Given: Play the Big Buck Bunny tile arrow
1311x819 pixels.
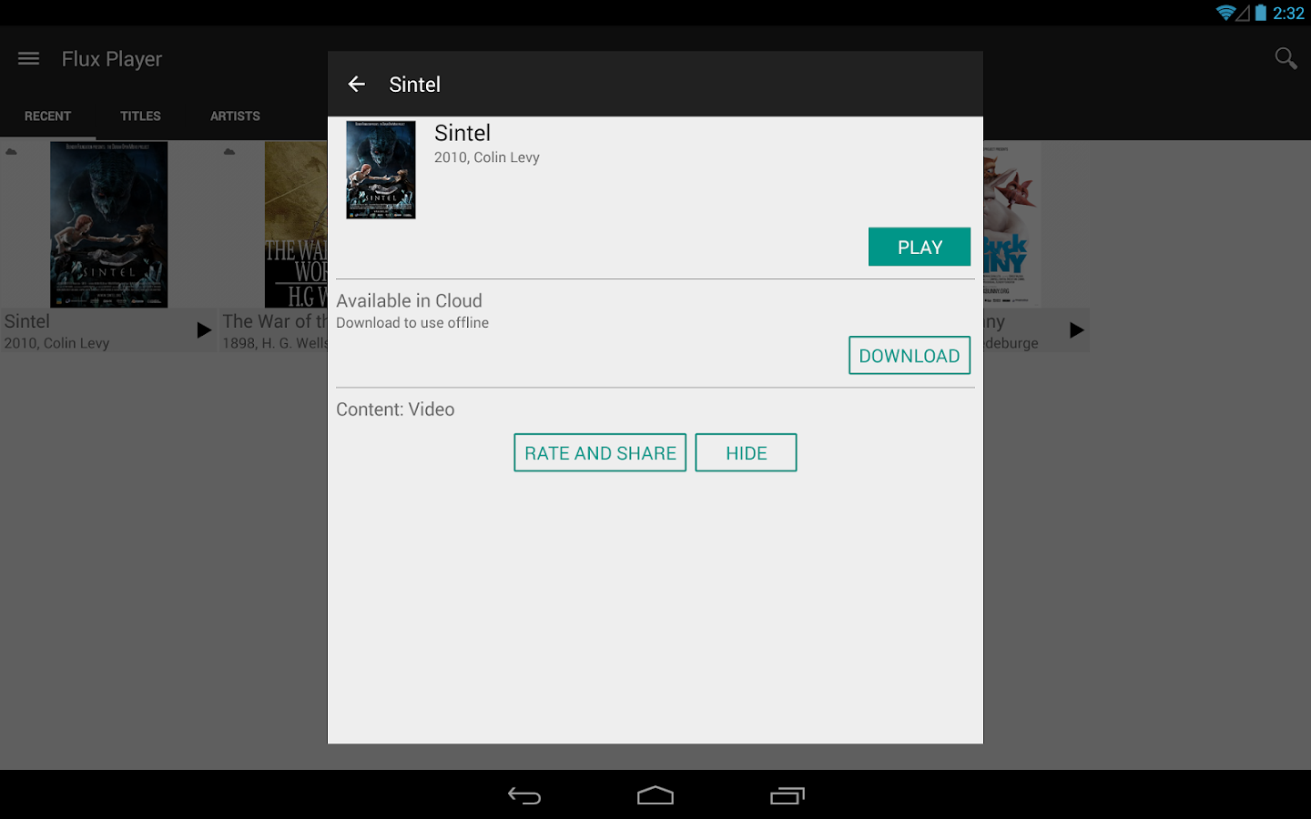Looking at the screenshot, I should [1077, 330].
